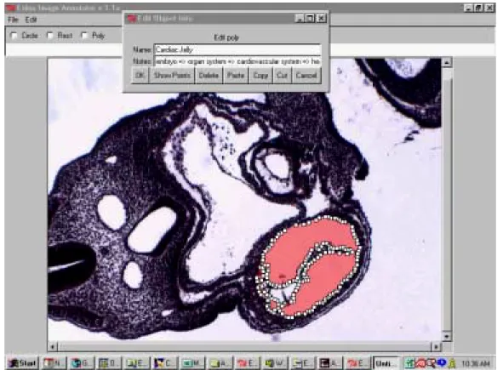Click the Paste button in dialog
Screen dimensions: 503x370
(x=236, y=76)
